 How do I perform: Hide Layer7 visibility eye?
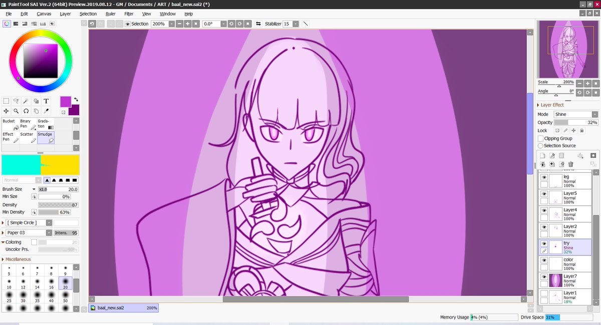[x=544, y=276]
